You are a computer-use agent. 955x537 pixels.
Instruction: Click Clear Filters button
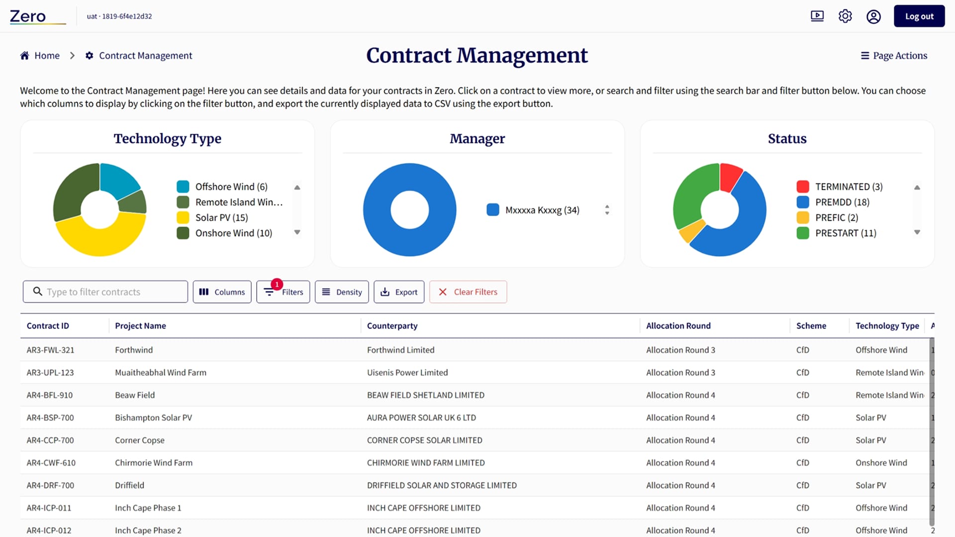coord(468,292)
